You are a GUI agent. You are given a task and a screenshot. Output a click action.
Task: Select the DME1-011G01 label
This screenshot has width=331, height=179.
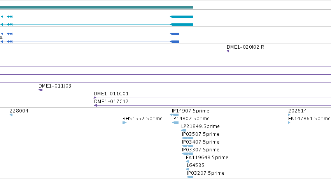111,94
